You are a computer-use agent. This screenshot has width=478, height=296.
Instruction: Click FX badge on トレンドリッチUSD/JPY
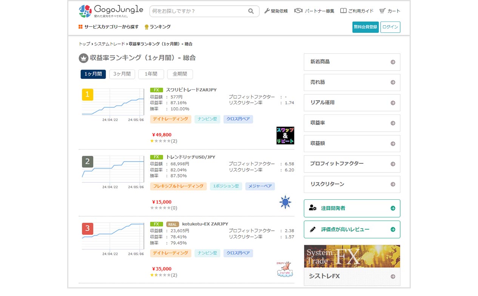coord(156,157)
